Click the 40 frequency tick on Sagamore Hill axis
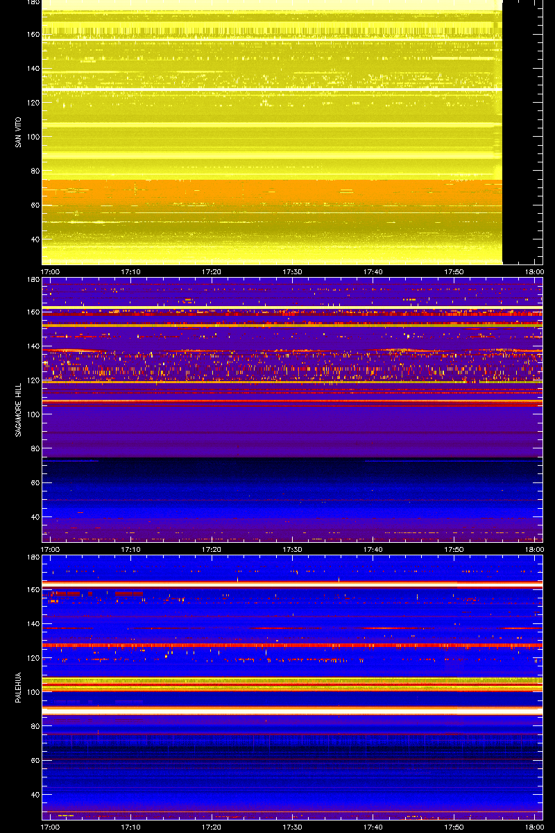This screenshot has width=555, height=833. [35, 516]
